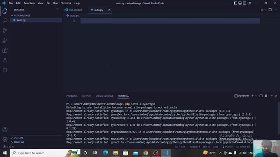Screen dimensions: 280x157
Task: Open run button dropdown arrow
Action: tap(265, 10)
